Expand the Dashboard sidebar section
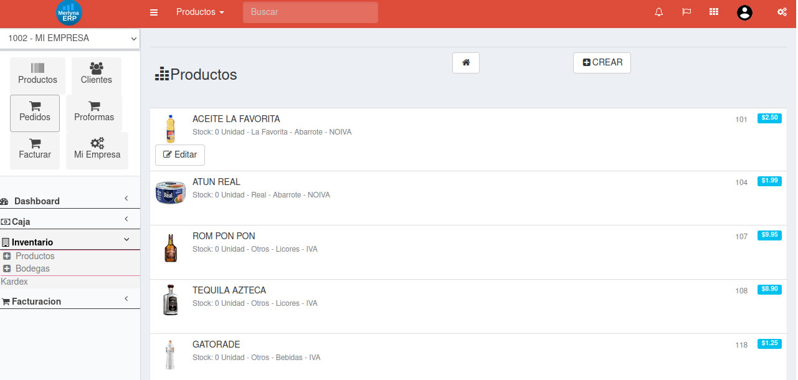Image resolution: width=798 pixels, height=380 pixels. (70, 201)
